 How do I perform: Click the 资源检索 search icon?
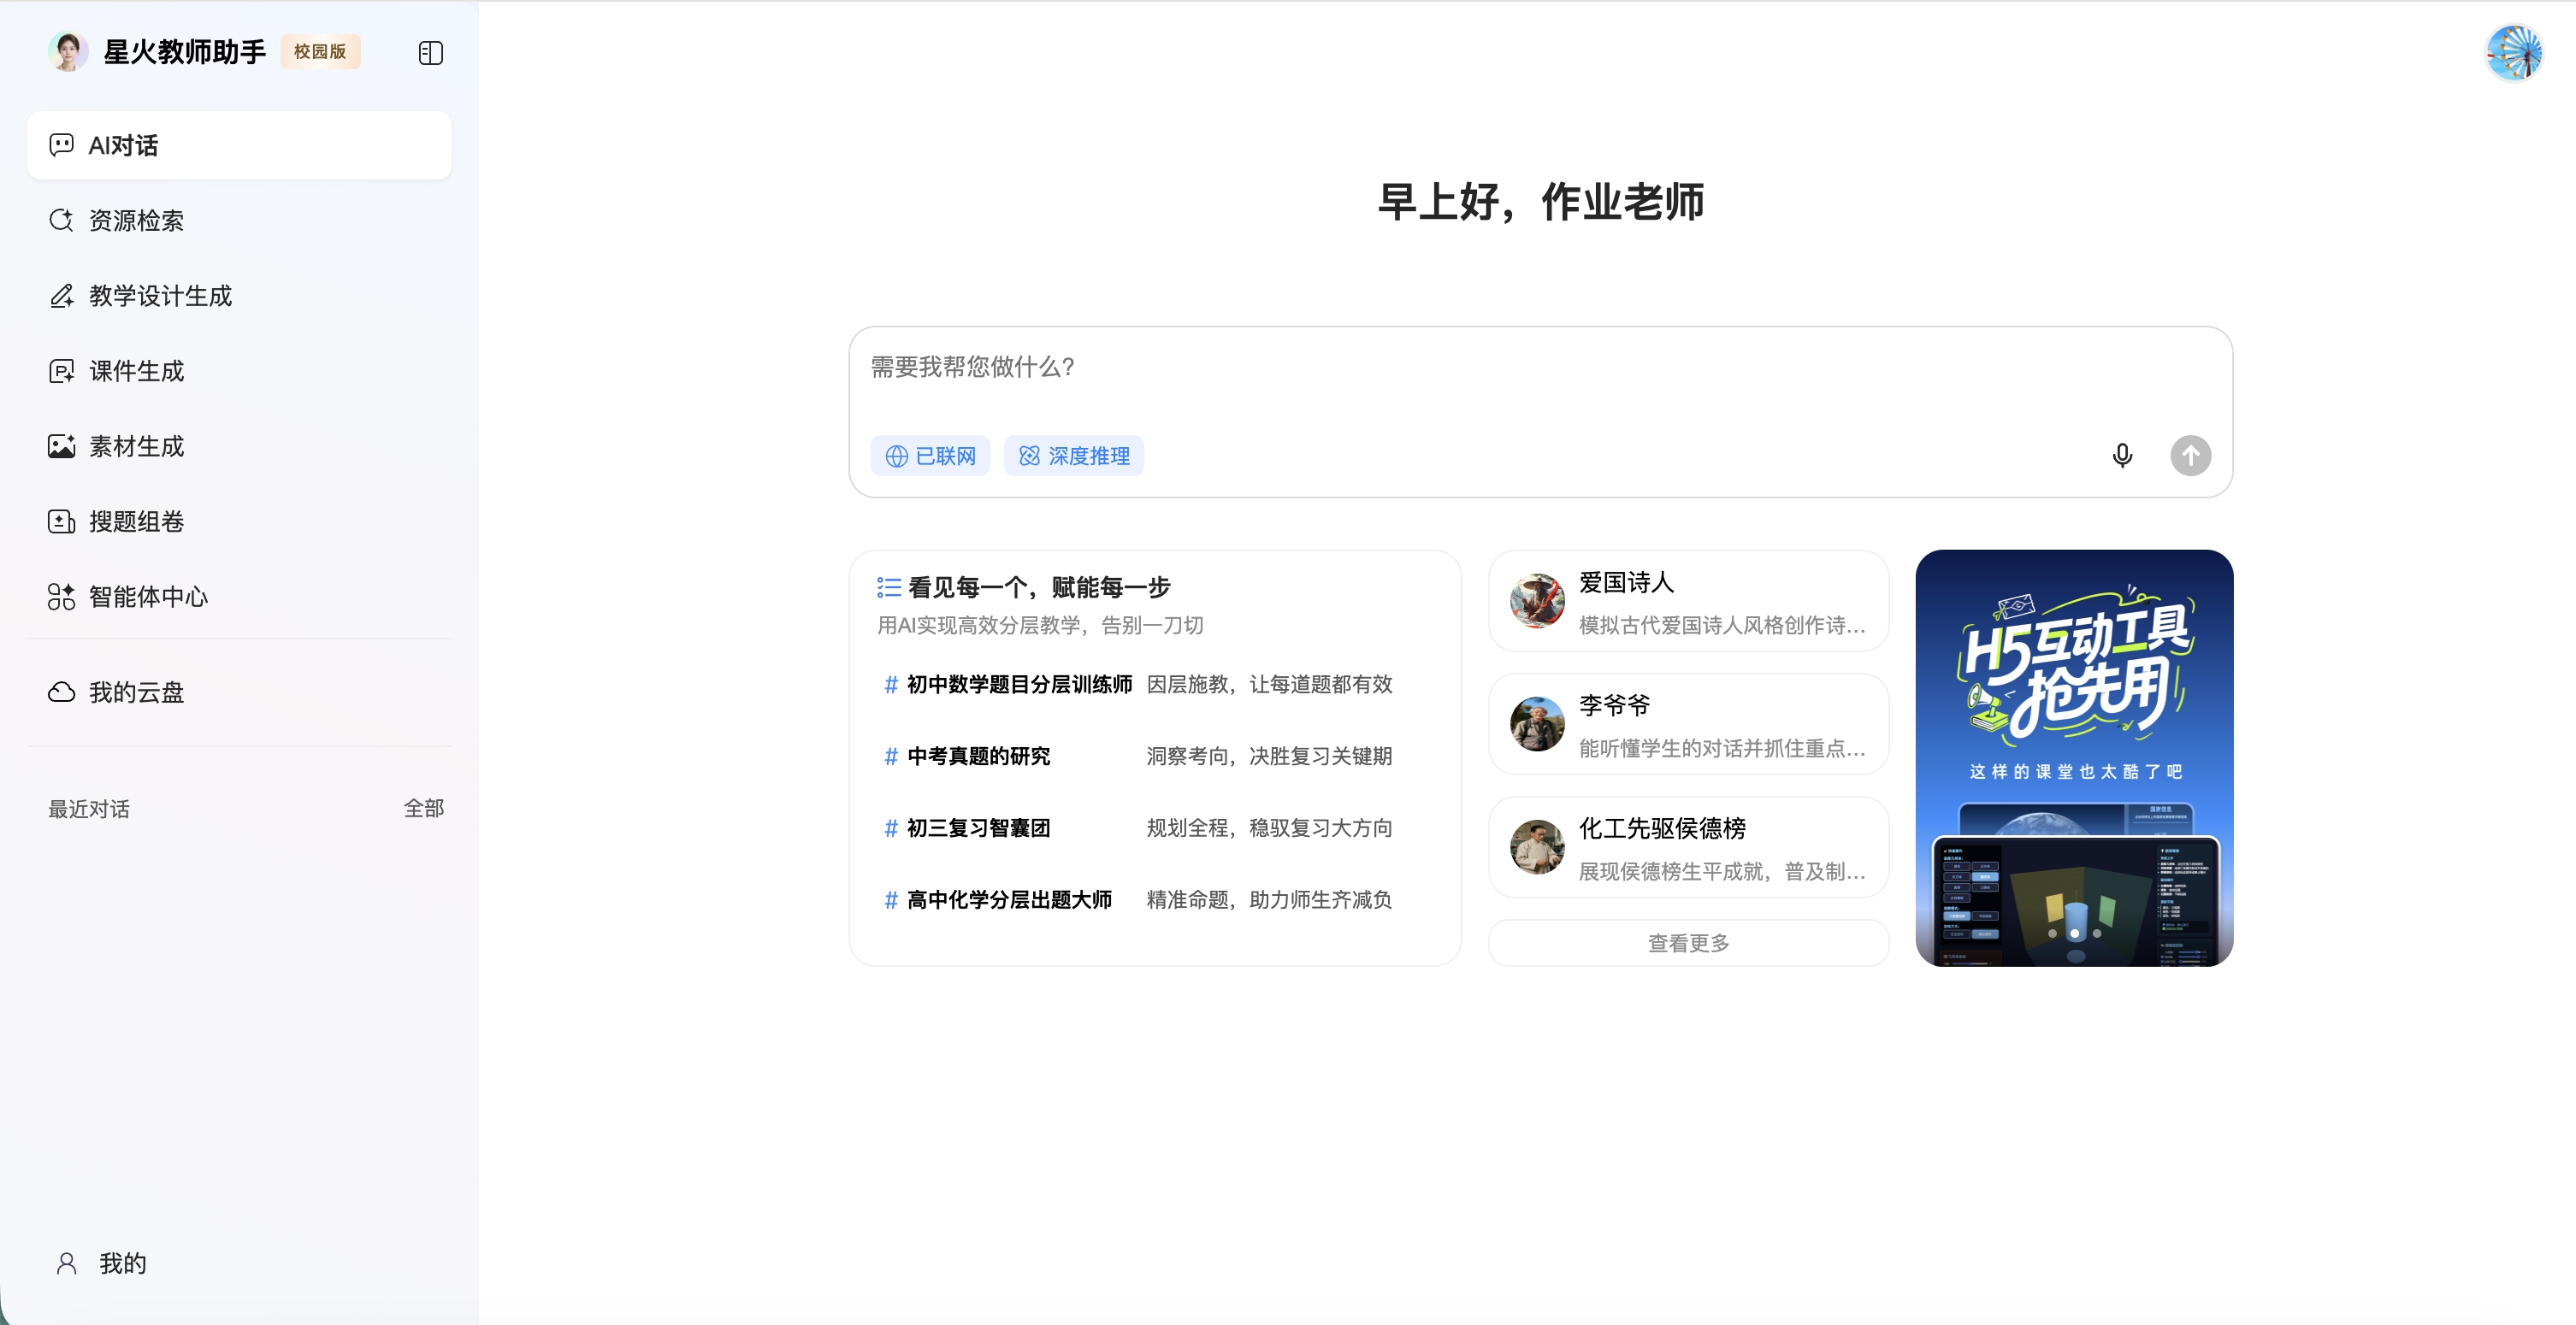[x=61, y=220]
